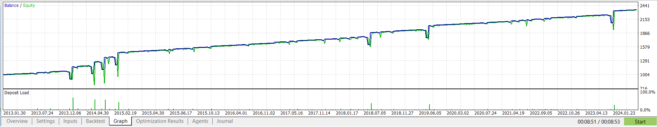Click the 2015.02.19 date label

[x=125, y=113]
